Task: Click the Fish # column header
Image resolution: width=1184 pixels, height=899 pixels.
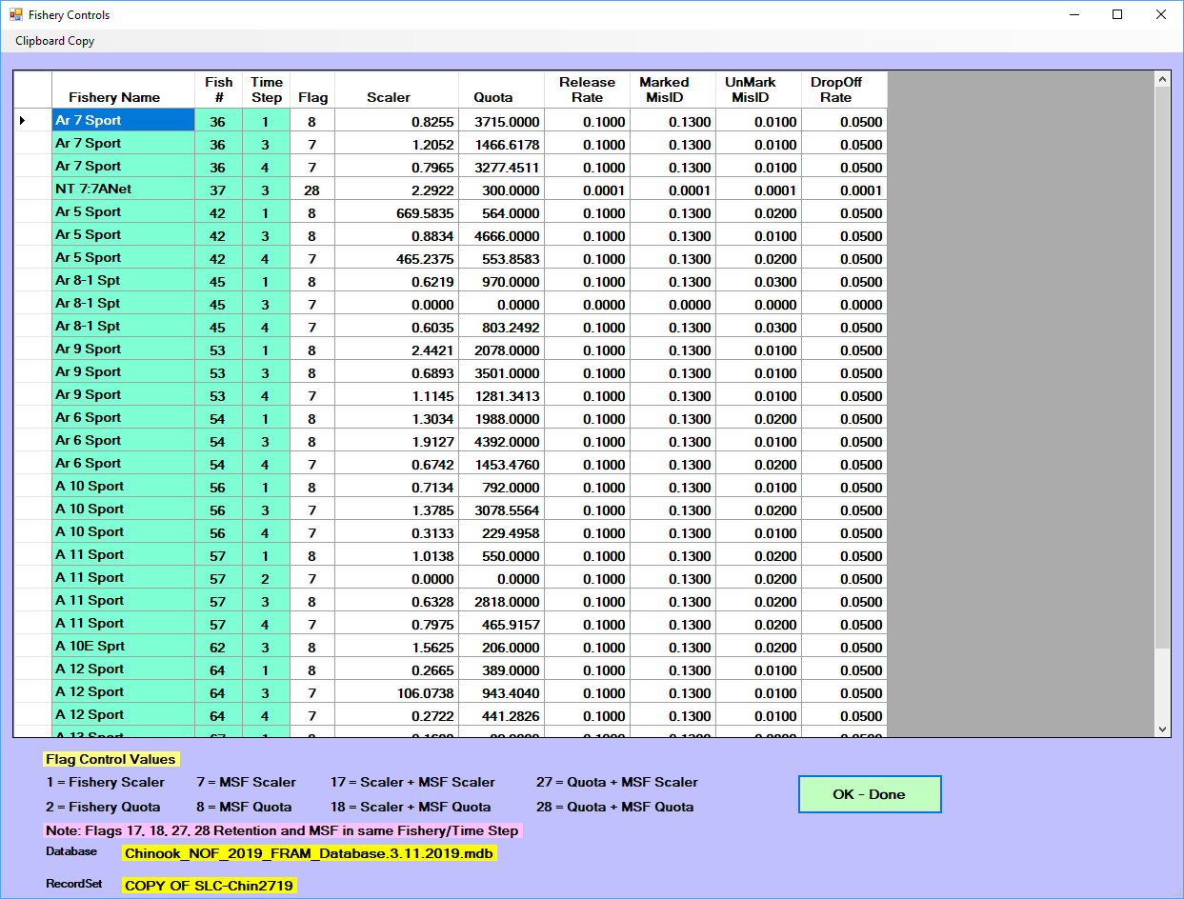Action: pos(218,90)
